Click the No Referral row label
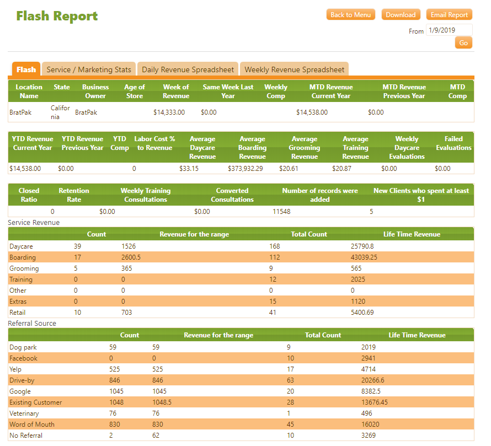The image size is (491, 446). coord(26,436)
